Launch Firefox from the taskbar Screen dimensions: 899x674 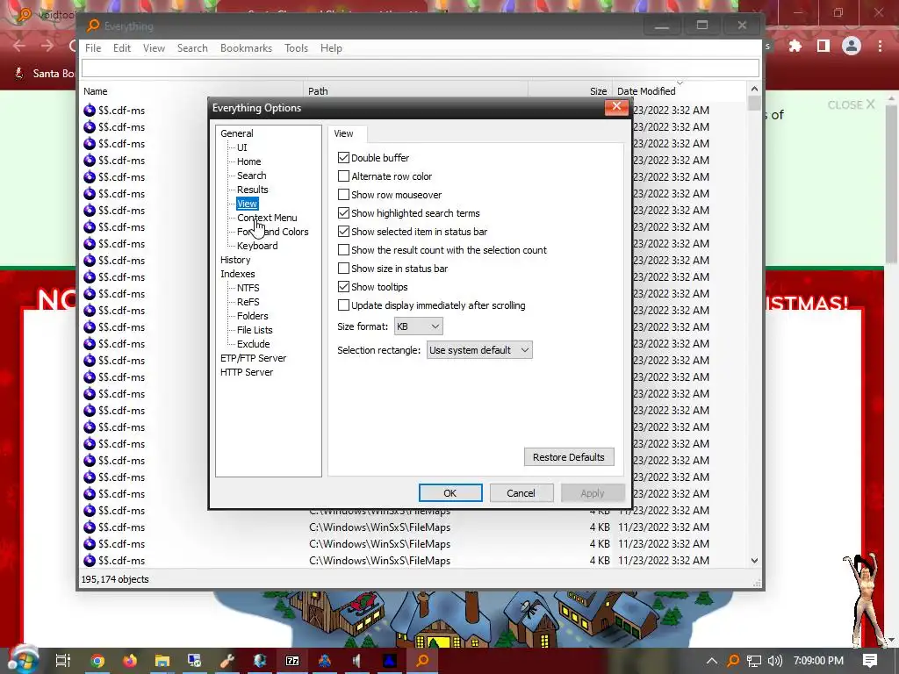click(130, 661)
